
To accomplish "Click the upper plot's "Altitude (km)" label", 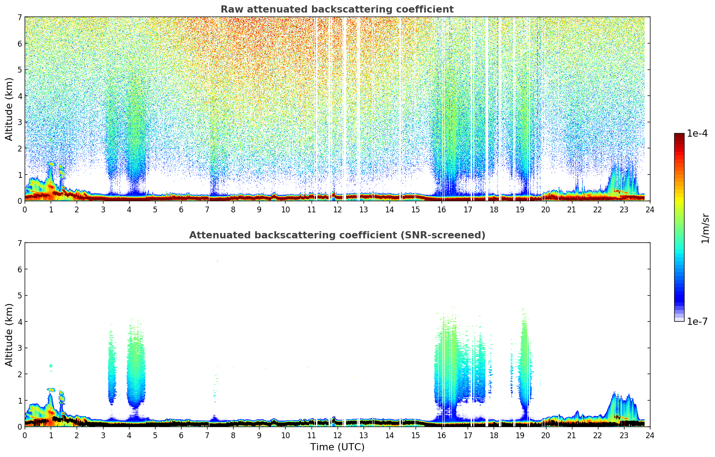I will [9, 109].
